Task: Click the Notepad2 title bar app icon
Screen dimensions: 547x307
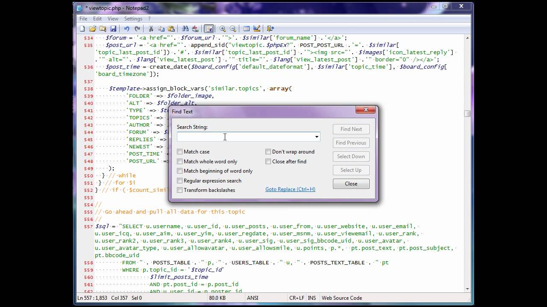Action: [x=79, y=8]
